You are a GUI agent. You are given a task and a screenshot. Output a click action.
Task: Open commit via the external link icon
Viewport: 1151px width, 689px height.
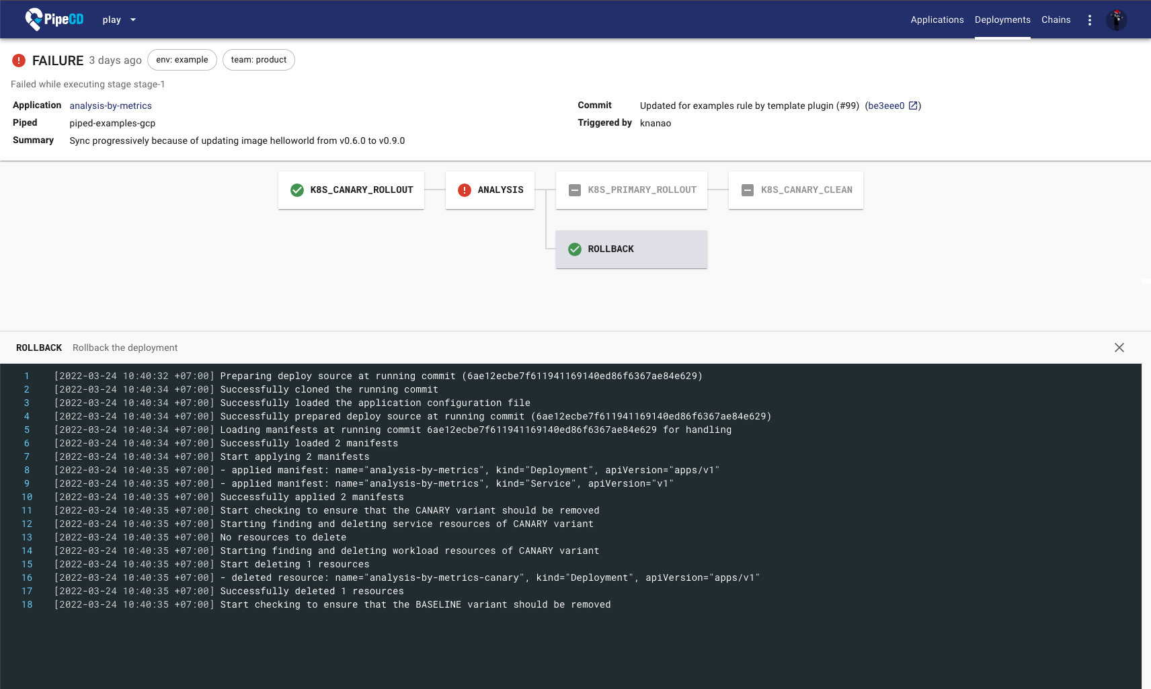913,105
